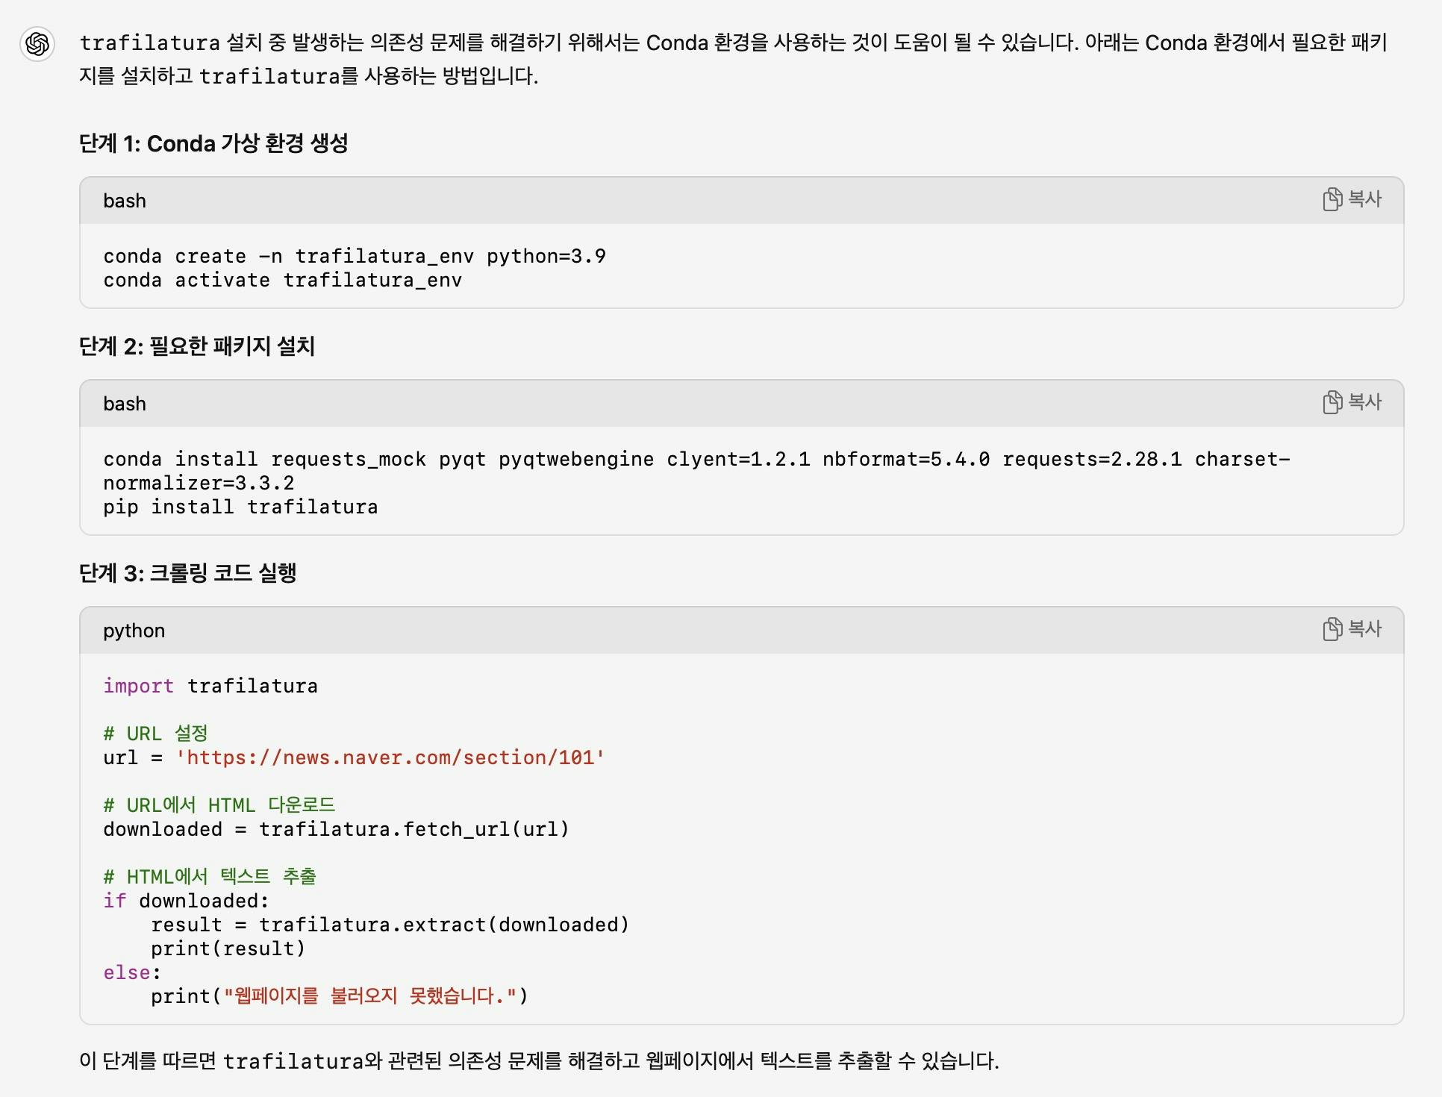1442x1097 pixels.
Task: Copy the Conda create environment code block
Action: pos(1352,199)
